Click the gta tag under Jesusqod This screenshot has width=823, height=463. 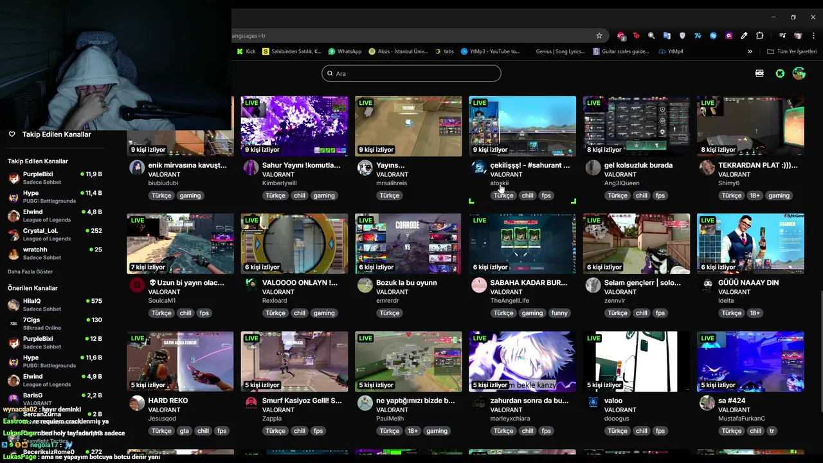pos(185,431)
